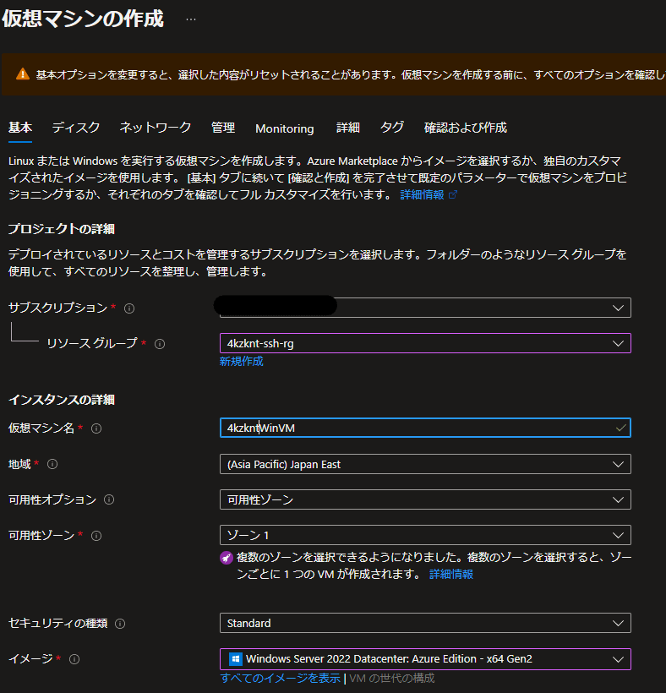Click info icon next to 仮想マシン名
Image resolution: width=666 pixels, height=693 pixels.
[x=96, y=428]
